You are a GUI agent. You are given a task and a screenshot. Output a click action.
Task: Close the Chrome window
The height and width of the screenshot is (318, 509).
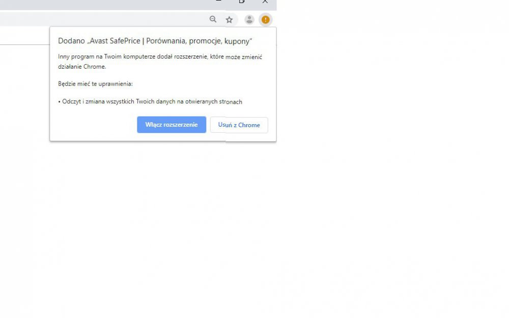265,2
